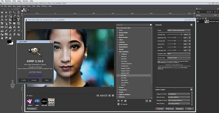Select the Zoom magnifier tool

click(x=18, y=16)
